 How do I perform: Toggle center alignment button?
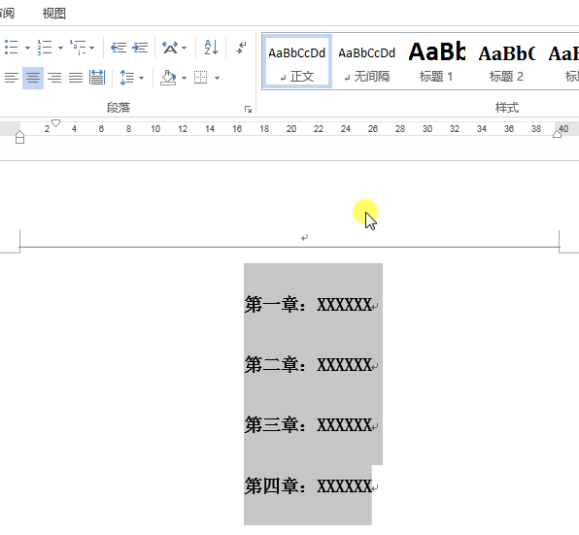33,78
